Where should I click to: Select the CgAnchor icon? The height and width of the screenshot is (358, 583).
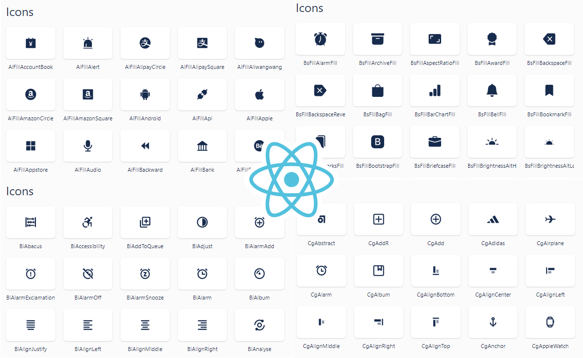point(493,322)
